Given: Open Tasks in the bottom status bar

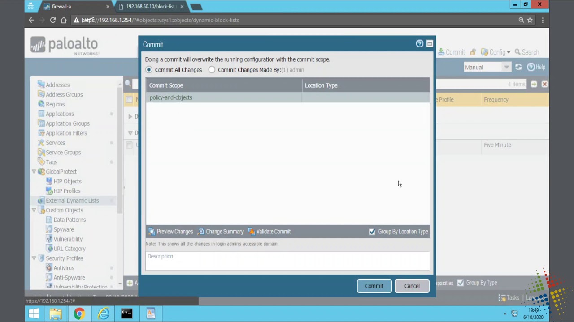Looking at the screenshot, I should (x=509, y=298).
